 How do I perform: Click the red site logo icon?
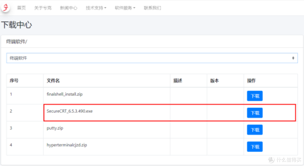point(6,7)
